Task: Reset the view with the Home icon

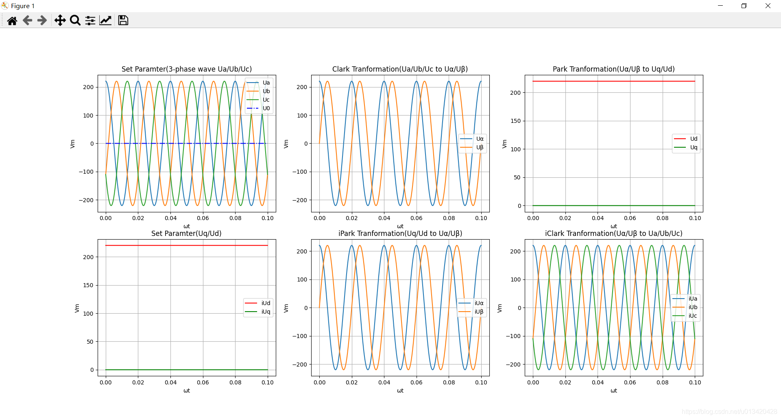Action: pyautogui.click(x=12, y=20)
